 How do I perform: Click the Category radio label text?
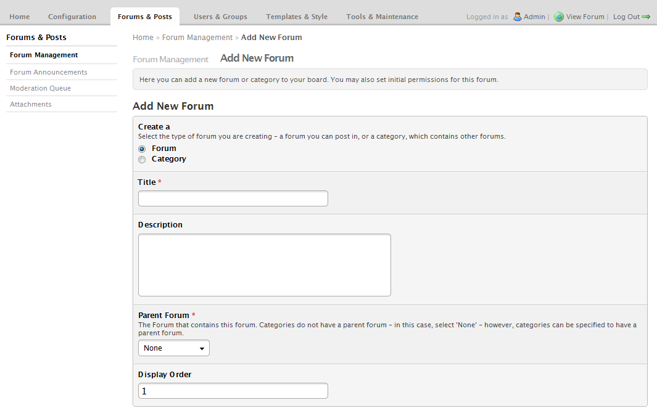169,159
